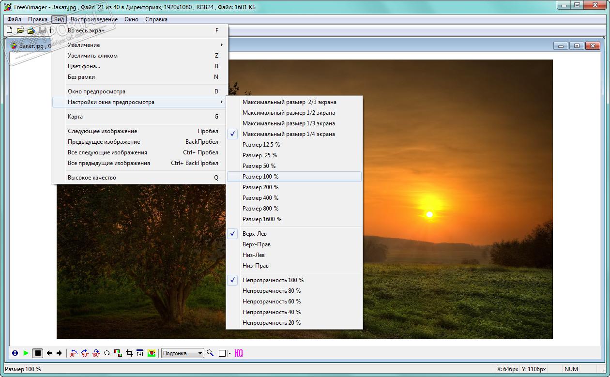Go to previous image with left arrow

click(49, 353)
